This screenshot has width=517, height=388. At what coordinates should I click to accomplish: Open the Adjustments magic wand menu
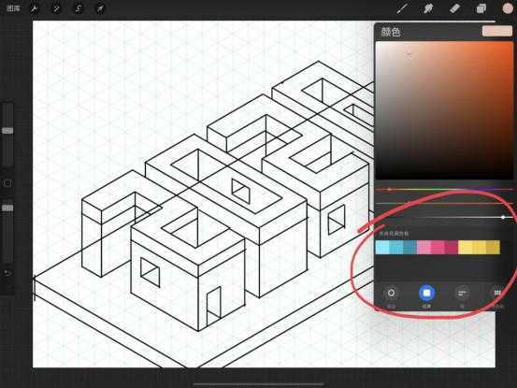pos(56,8)
